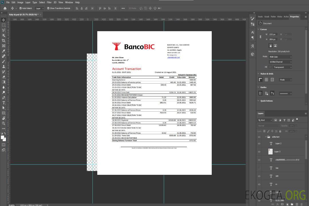Show the hidden '1xx' text layer
The image size is (309, 206).
(259, 168)
